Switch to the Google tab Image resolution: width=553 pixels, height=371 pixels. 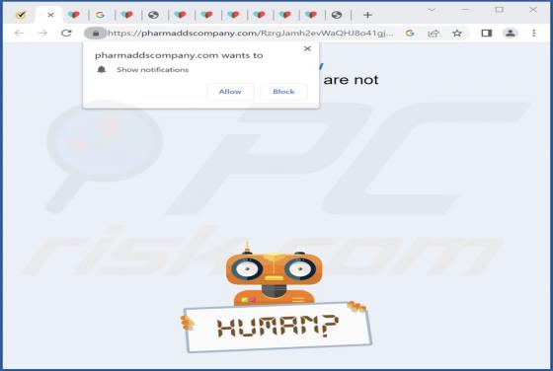tap(101, 15)
